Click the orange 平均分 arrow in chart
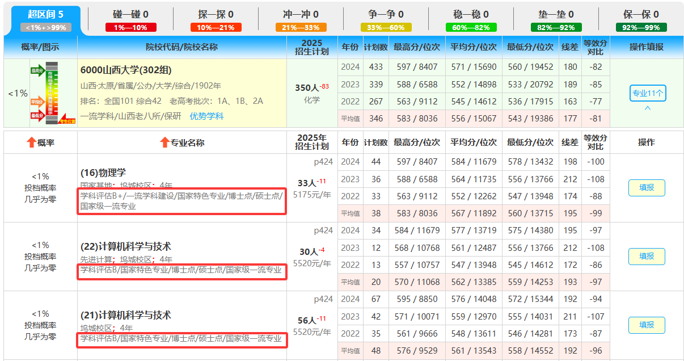Image resolution: width=684 pixels, height=361 pixels. click(x=37, y=102)
